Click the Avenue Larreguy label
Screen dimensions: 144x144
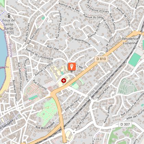44,69
